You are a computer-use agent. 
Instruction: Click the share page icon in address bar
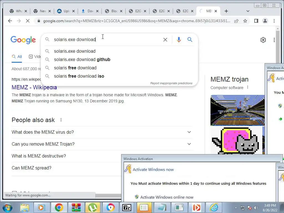click(236, 21)
